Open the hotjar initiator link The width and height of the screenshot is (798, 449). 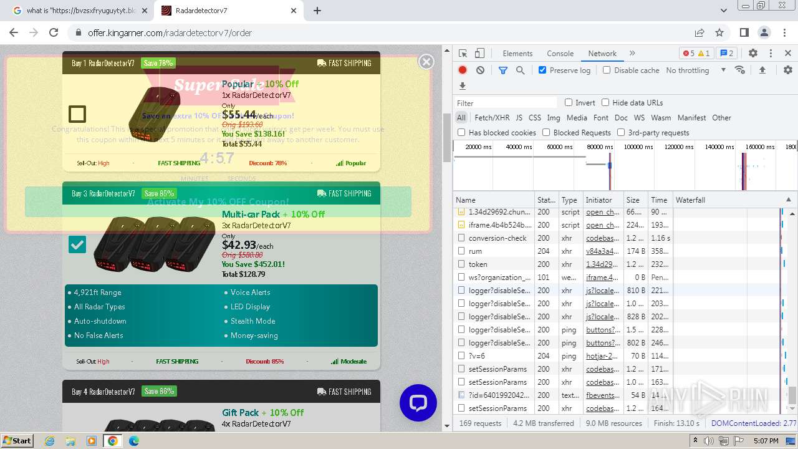(x=602, y=356)
